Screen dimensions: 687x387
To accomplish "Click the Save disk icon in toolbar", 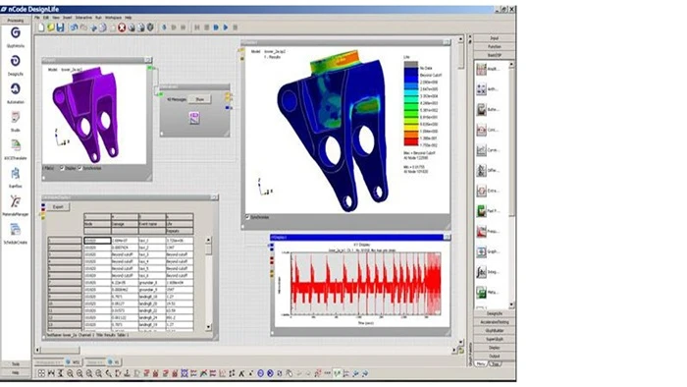I will 60,28.
